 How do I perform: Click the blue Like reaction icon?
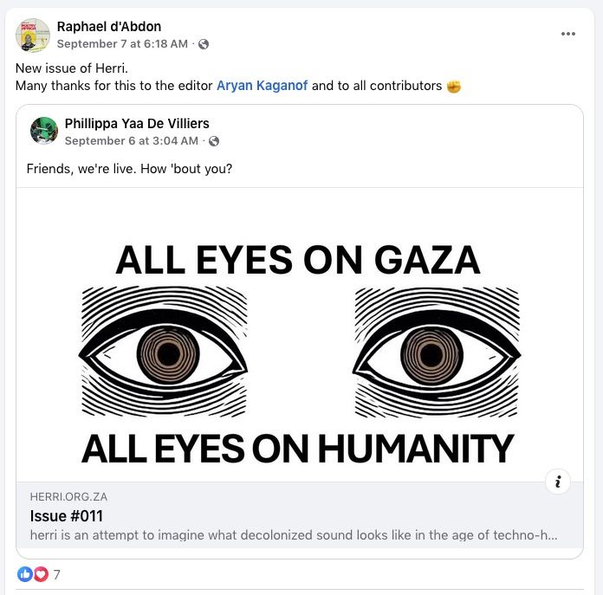pyautogui.click(x=24, y=574)
